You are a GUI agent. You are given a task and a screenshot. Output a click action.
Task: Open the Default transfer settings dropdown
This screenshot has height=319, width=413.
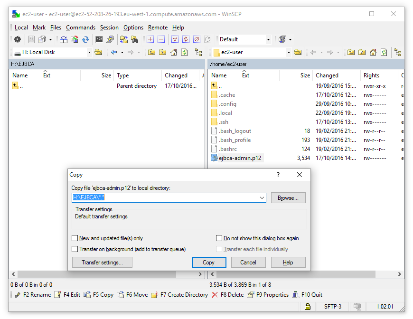pos(268,39)
